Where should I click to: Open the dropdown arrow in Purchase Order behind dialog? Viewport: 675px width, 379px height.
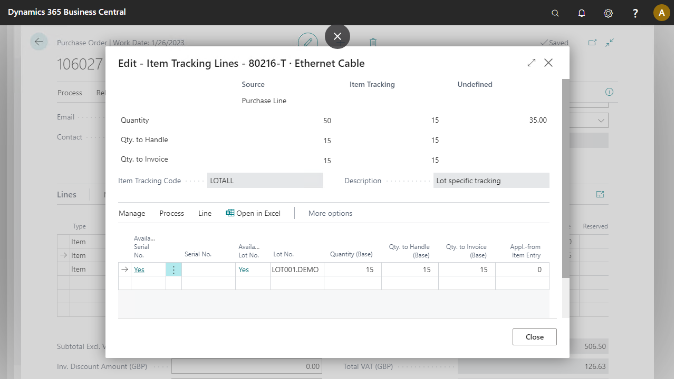point(601,121)
